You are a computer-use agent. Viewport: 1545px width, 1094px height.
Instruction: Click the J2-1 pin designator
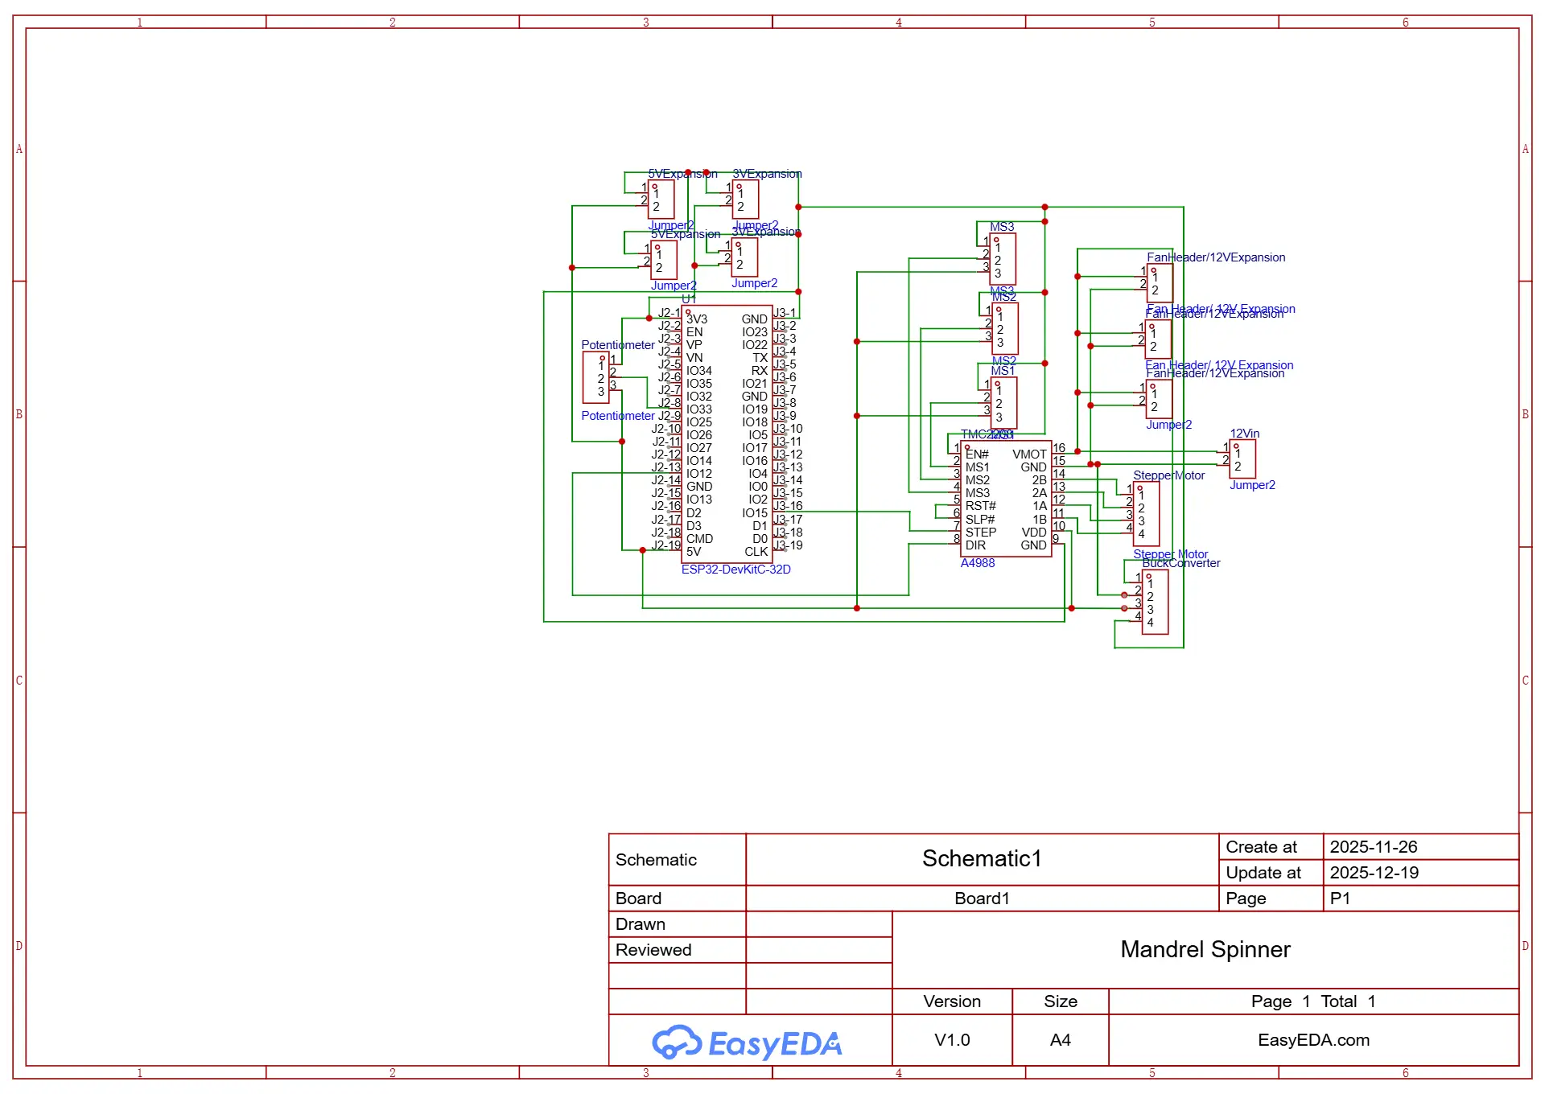(669, 313)
